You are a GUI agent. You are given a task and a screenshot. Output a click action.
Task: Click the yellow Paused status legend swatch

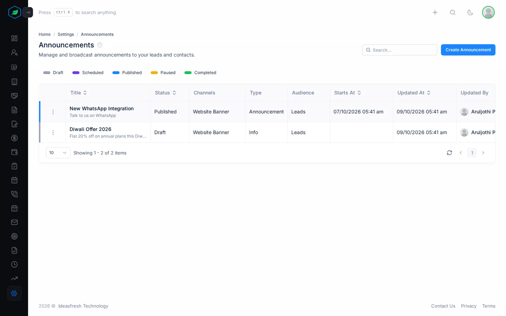[x=154, y=73]
